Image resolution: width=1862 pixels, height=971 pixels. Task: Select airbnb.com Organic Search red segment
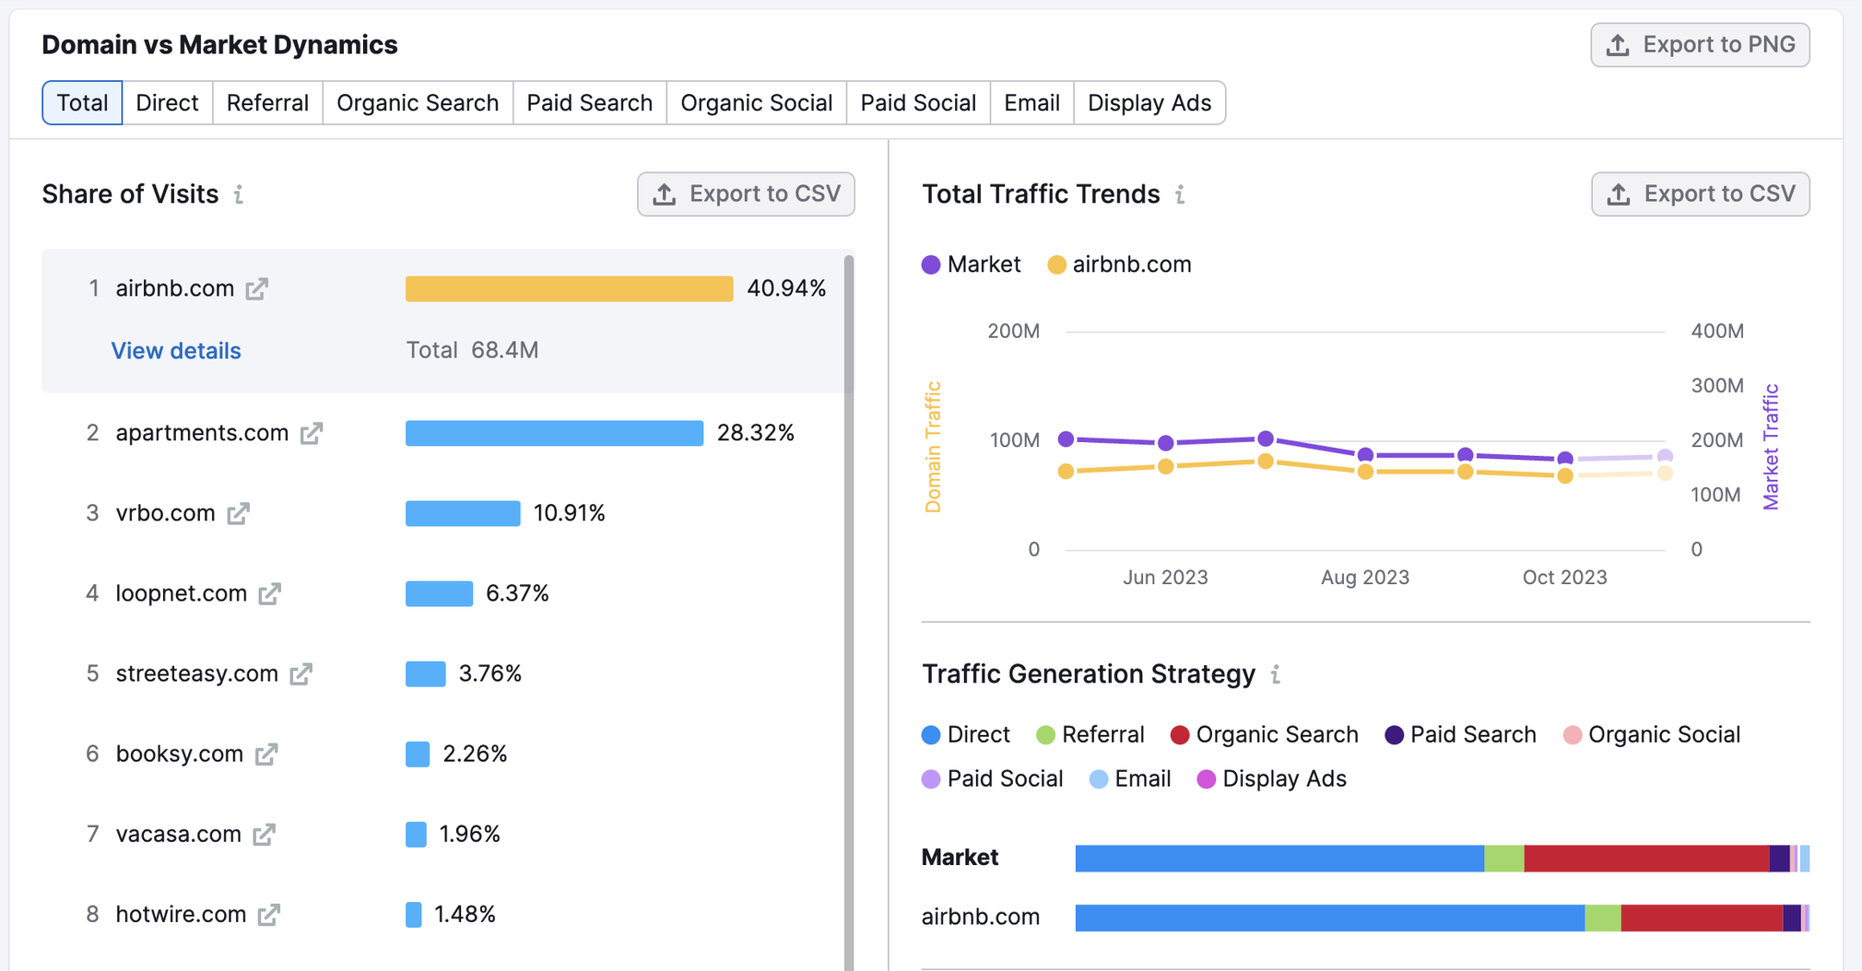click(1702, 918)
